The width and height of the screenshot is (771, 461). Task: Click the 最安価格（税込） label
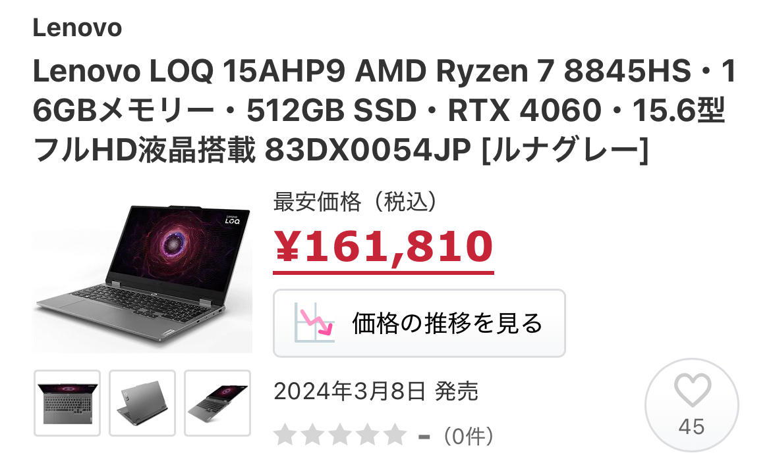point(355,201)
